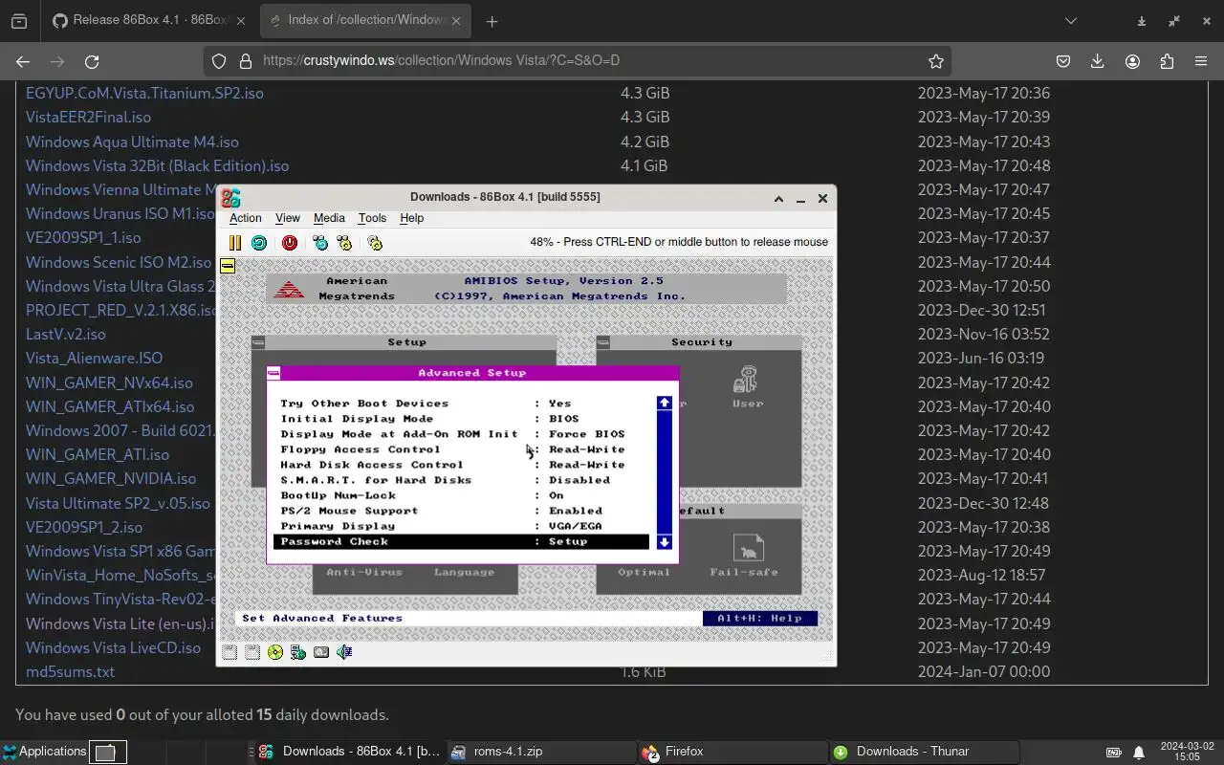This screenshot has width=1224, height=765.
Task: Select BootUp Num-Lock option
Action: click(x=462, y=495)
